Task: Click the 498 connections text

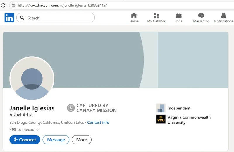Action: pyautogui.click(x=24, y=130)
